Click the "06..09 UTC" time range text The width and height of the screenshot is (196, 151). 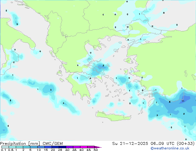tap(163, 144)
